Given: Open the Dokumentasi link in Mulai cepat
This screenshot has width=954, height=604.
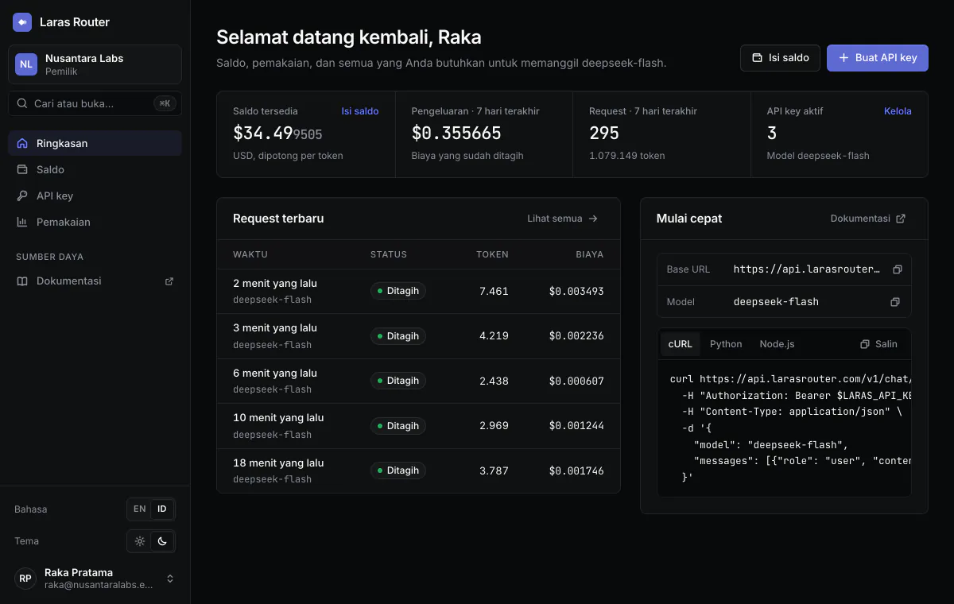Looking at the screenshot, I should (x=868, y=219).
